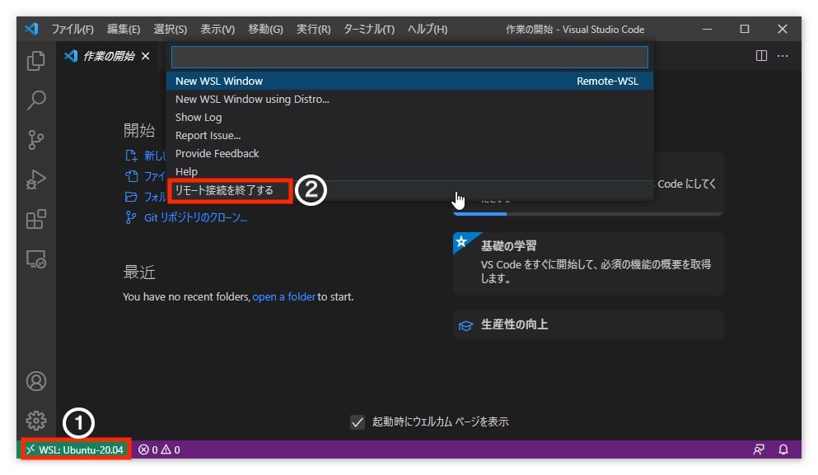The height and width of the screenshot is (475, 818).
Task: Open the ファイル(F) menu
Action: pos(72,29)
